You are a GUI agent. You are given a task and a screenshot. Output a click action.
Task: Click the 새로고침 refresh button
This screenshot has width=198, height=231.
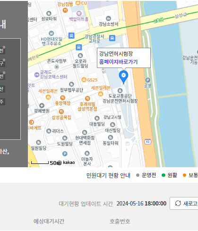(184, 203)
